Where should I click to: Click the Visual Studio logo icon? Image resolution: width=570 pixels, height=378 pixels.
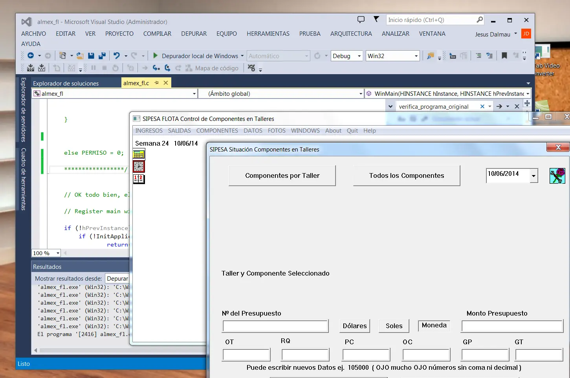pyautogui.click(x=26, y=22)
